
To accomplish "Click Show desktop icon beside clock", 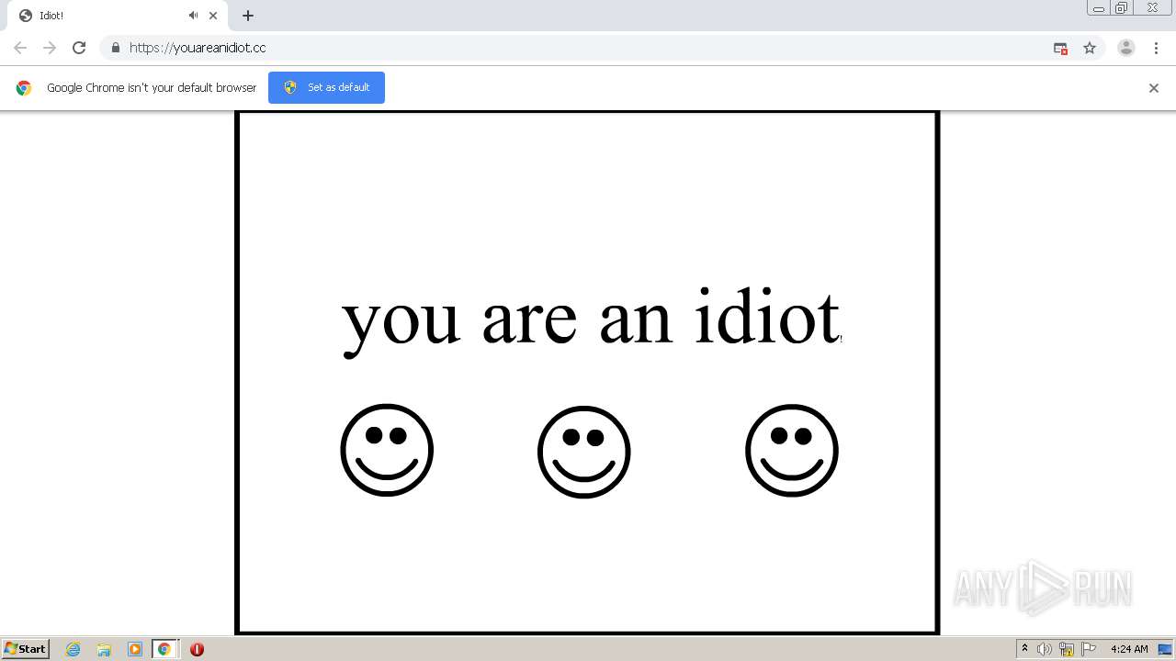I will [1165, 649].
